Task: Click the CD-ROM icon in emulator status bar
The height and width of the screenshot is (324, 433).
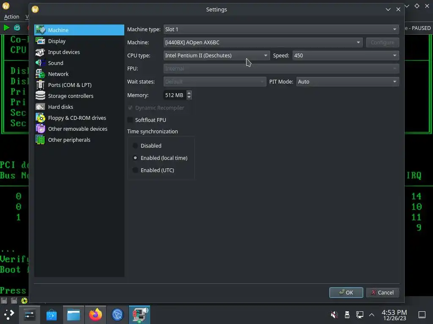Action: click(x=24, y=300)
